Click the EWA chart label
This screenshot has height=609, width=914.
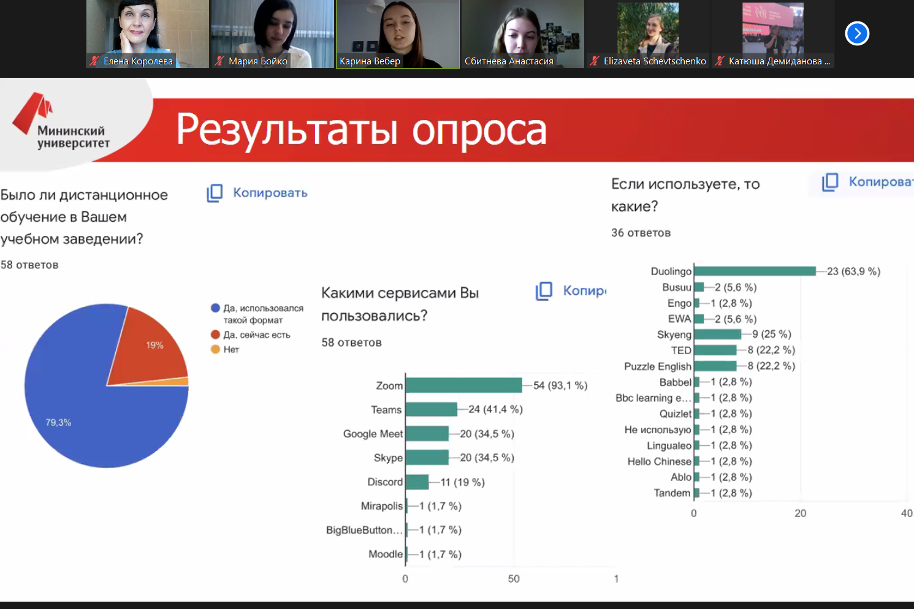pos(680,319)
